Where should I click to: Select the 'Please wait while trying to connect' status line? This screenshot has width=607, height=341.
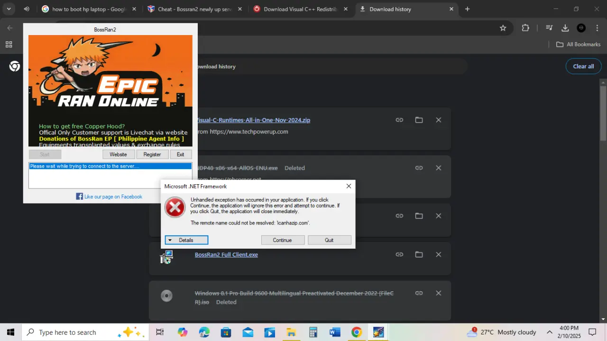click(x=110, y=166)
